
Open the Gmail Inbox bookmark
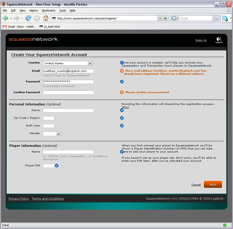point(20,26)
